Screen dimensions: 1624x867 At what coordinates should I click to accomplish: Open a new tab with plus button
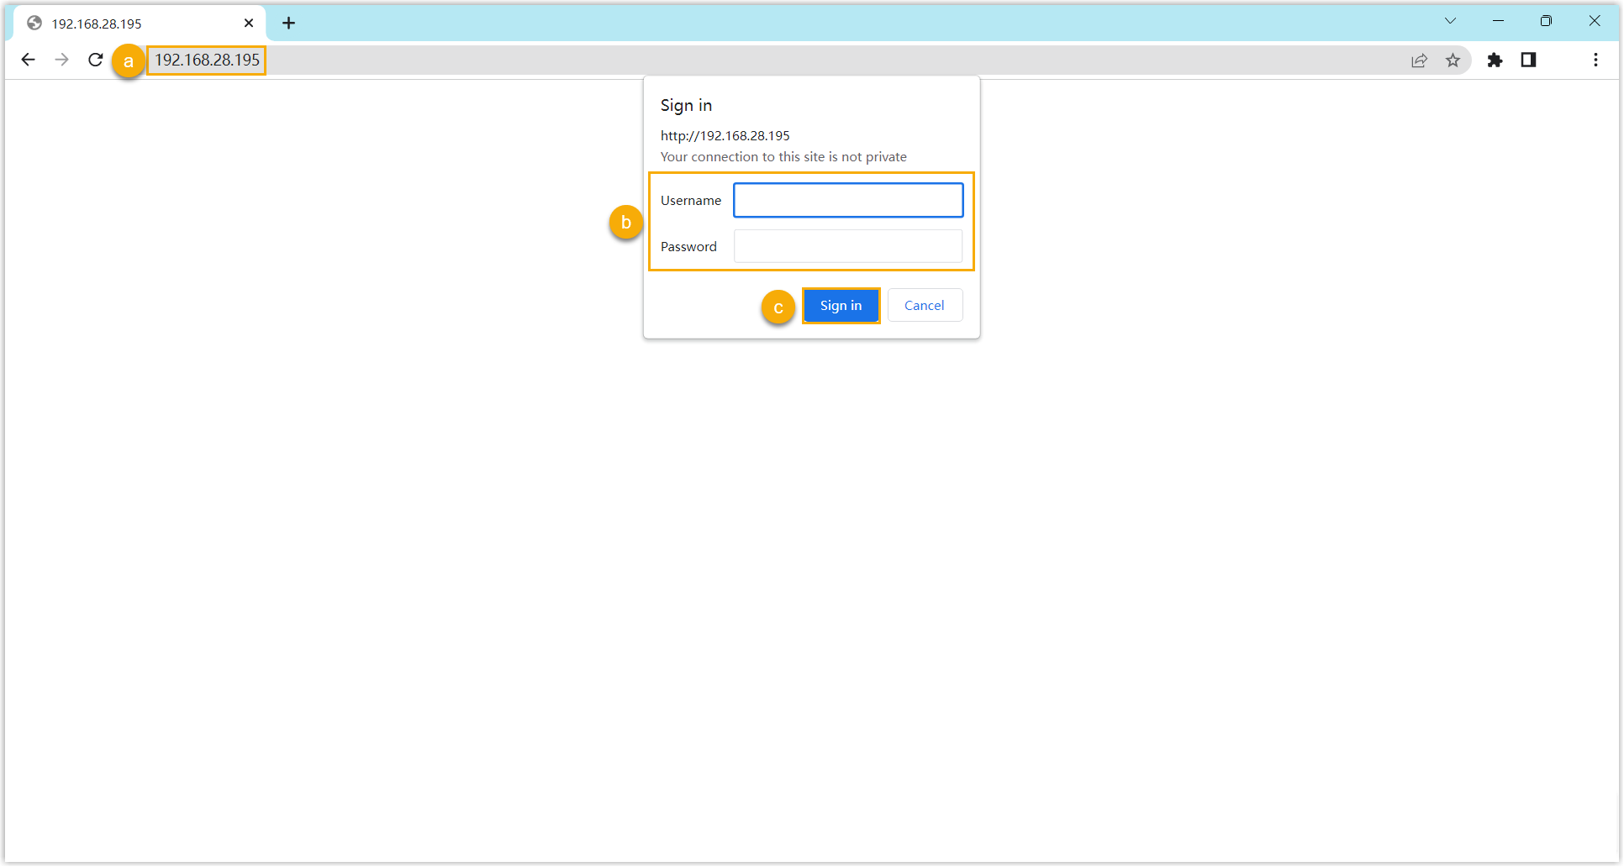coord(288,23)
